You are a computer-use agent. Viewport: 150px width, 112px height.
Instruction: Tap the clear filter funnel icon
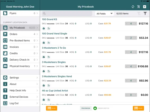(x=139, y=14)
